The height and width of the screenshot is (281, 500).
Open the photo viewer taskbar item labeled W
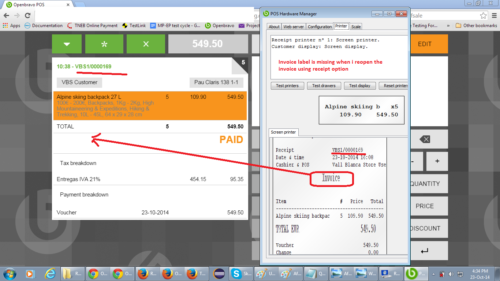365,273
